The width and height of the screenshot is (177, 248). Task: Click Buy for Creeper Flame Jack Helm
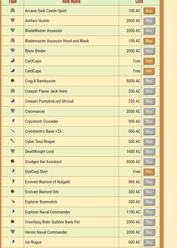149,91
